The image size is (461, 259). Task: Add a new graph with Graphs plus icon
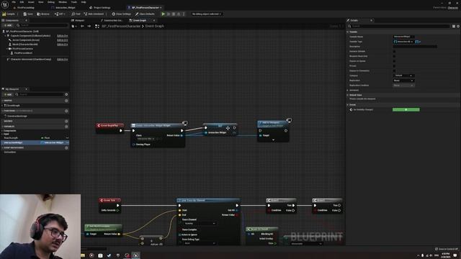pos(66,101)
